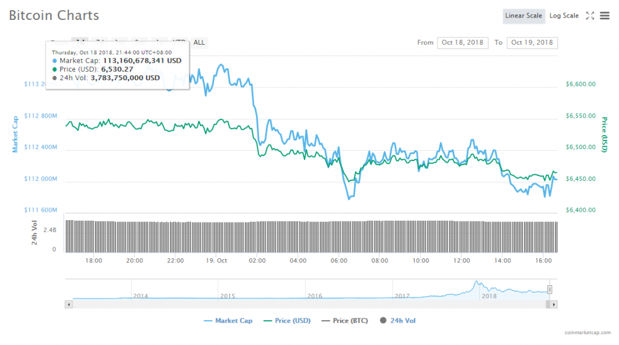Click the From date field
Image resolution: width=619 pixels, height=345 pixels.
[x=464, y=42]
